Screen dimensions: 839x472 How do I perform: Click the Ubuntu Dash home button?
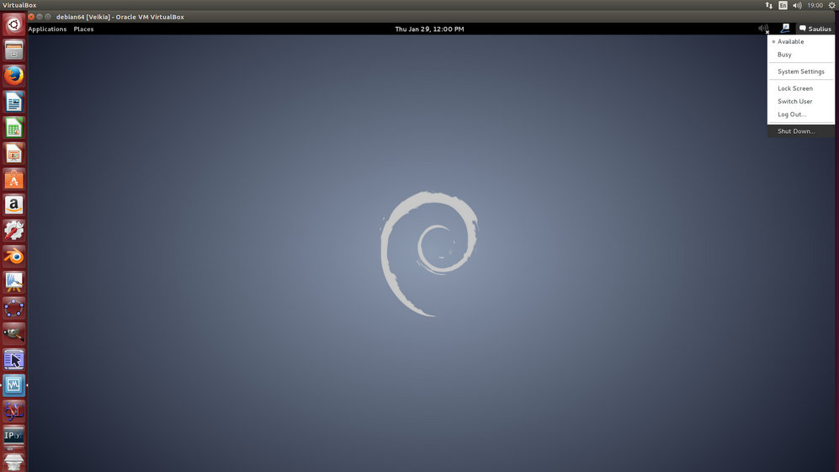pos(13,24)
